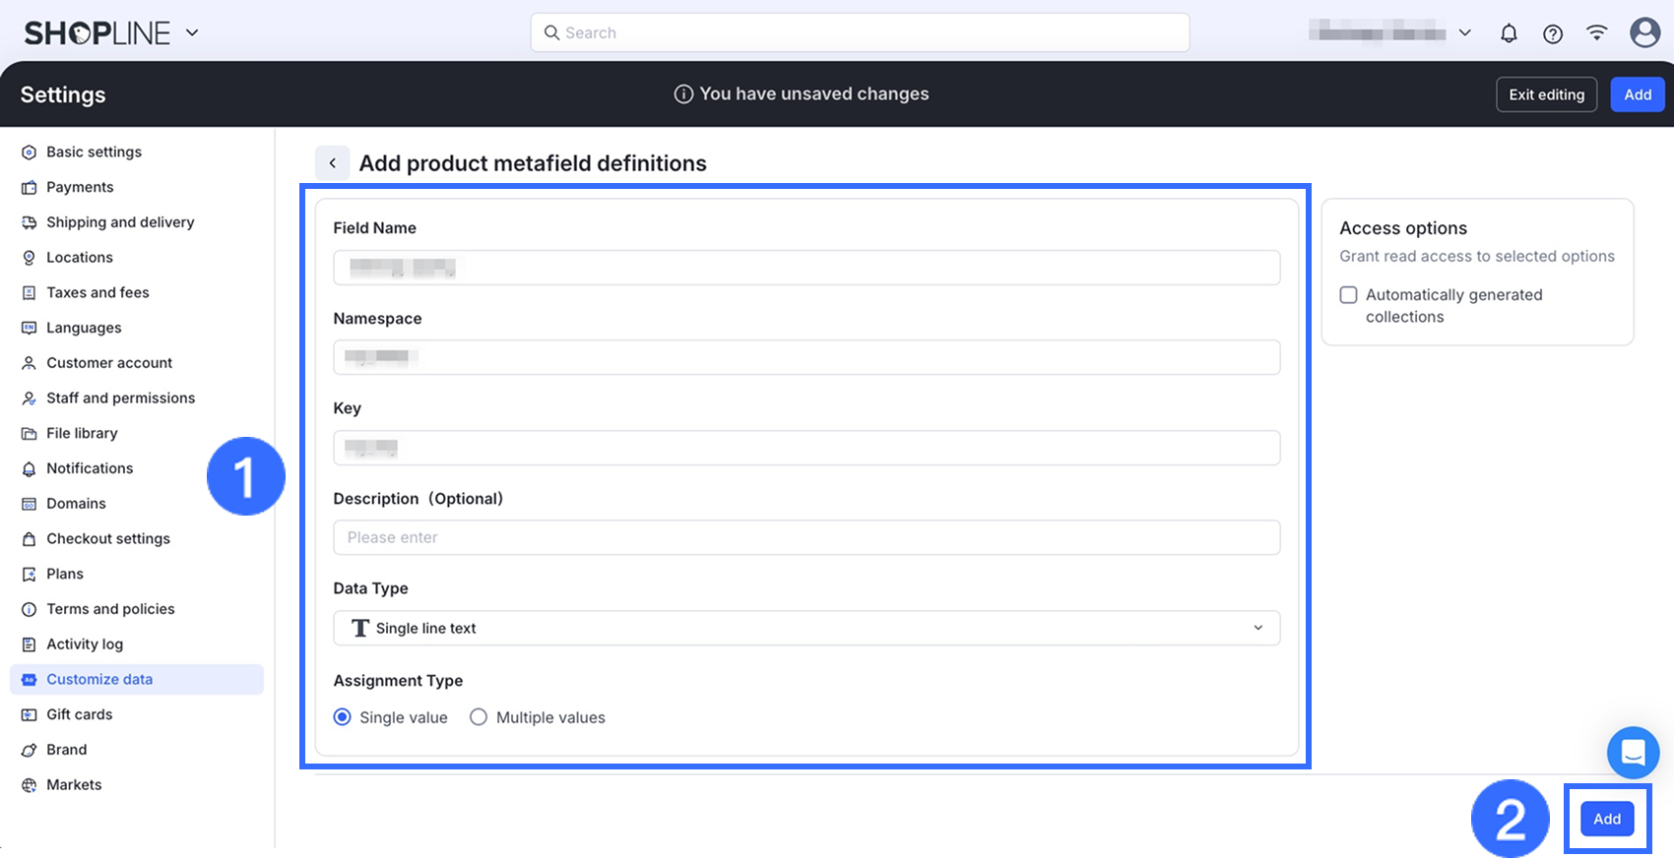Enable Automatically generated collections checkbox
The width and height of the screenshot is (1674, 858).
(1349, 295)
